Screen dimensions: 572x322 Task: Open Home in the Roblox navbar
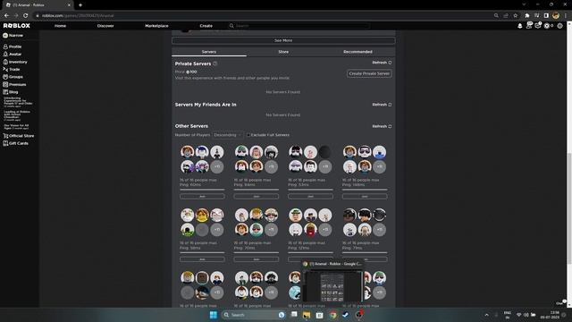[x=60, y=26]
